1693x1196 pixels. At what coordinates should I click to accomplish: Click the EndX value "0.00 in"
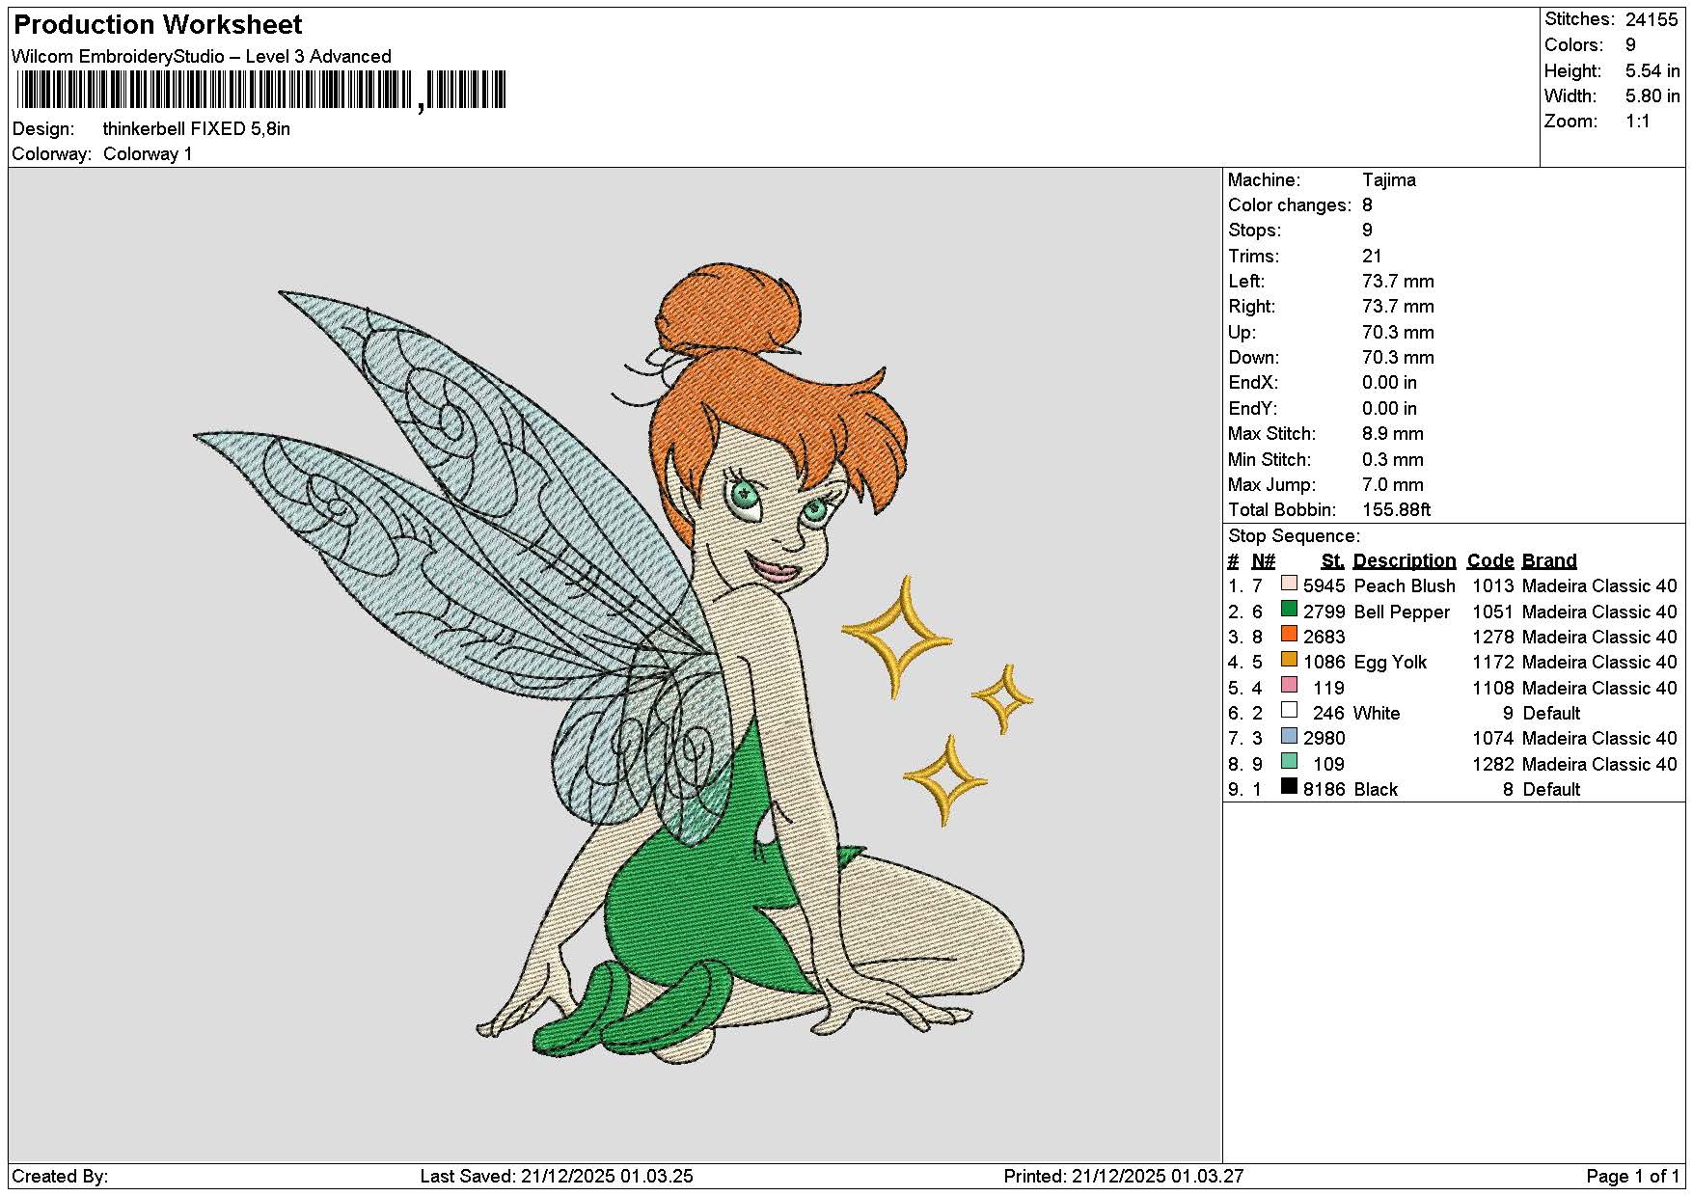click(x=1389, y=383)
